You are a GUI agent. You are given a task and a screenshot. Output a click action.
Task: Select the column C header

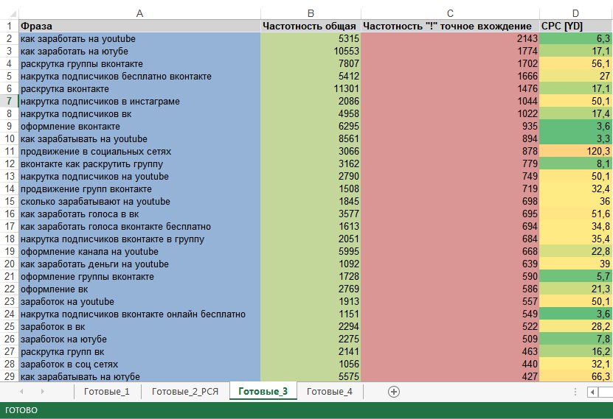[x=450, y=13]
